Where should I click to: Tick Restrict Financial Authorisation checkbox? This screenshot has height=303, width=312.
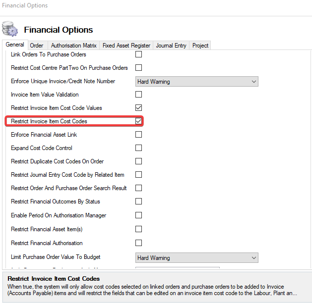[139, 243]
